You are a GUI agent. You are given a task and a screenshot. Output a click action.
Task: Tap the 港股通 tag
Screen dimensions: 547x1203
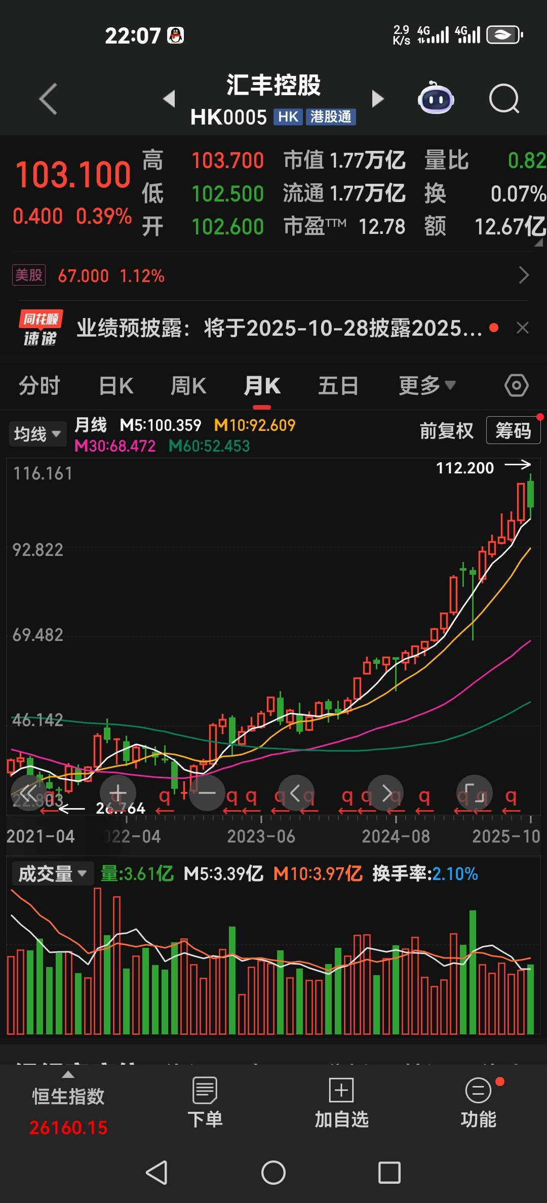tap(331, 117)
